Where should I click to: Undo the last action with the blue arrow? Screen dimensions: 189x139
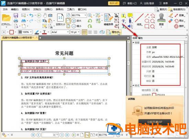coord(31,15)
